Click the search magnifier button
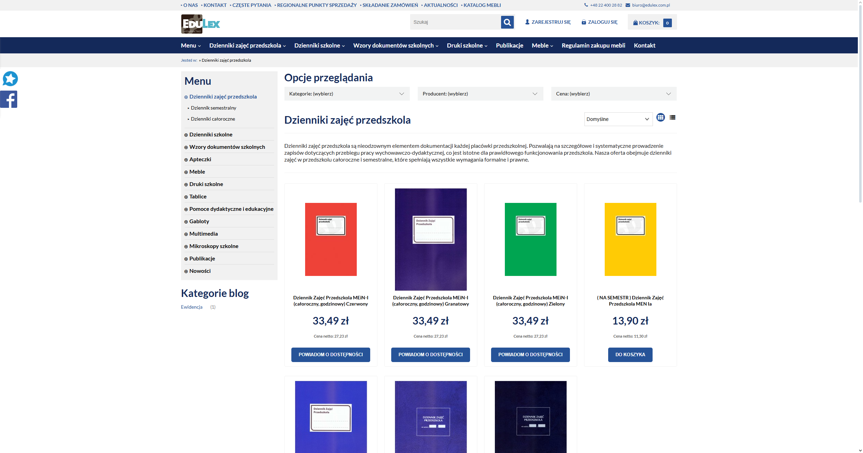The height and width of the screenshot is (453, 863). (x=507, y=22)
